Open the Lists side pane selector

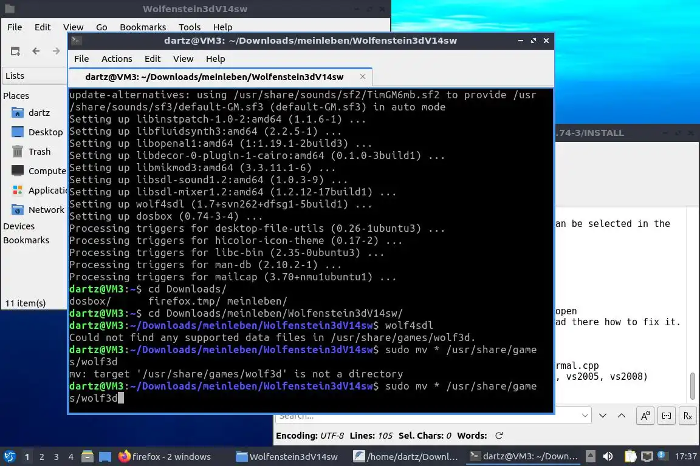click(x=35, y=76)
